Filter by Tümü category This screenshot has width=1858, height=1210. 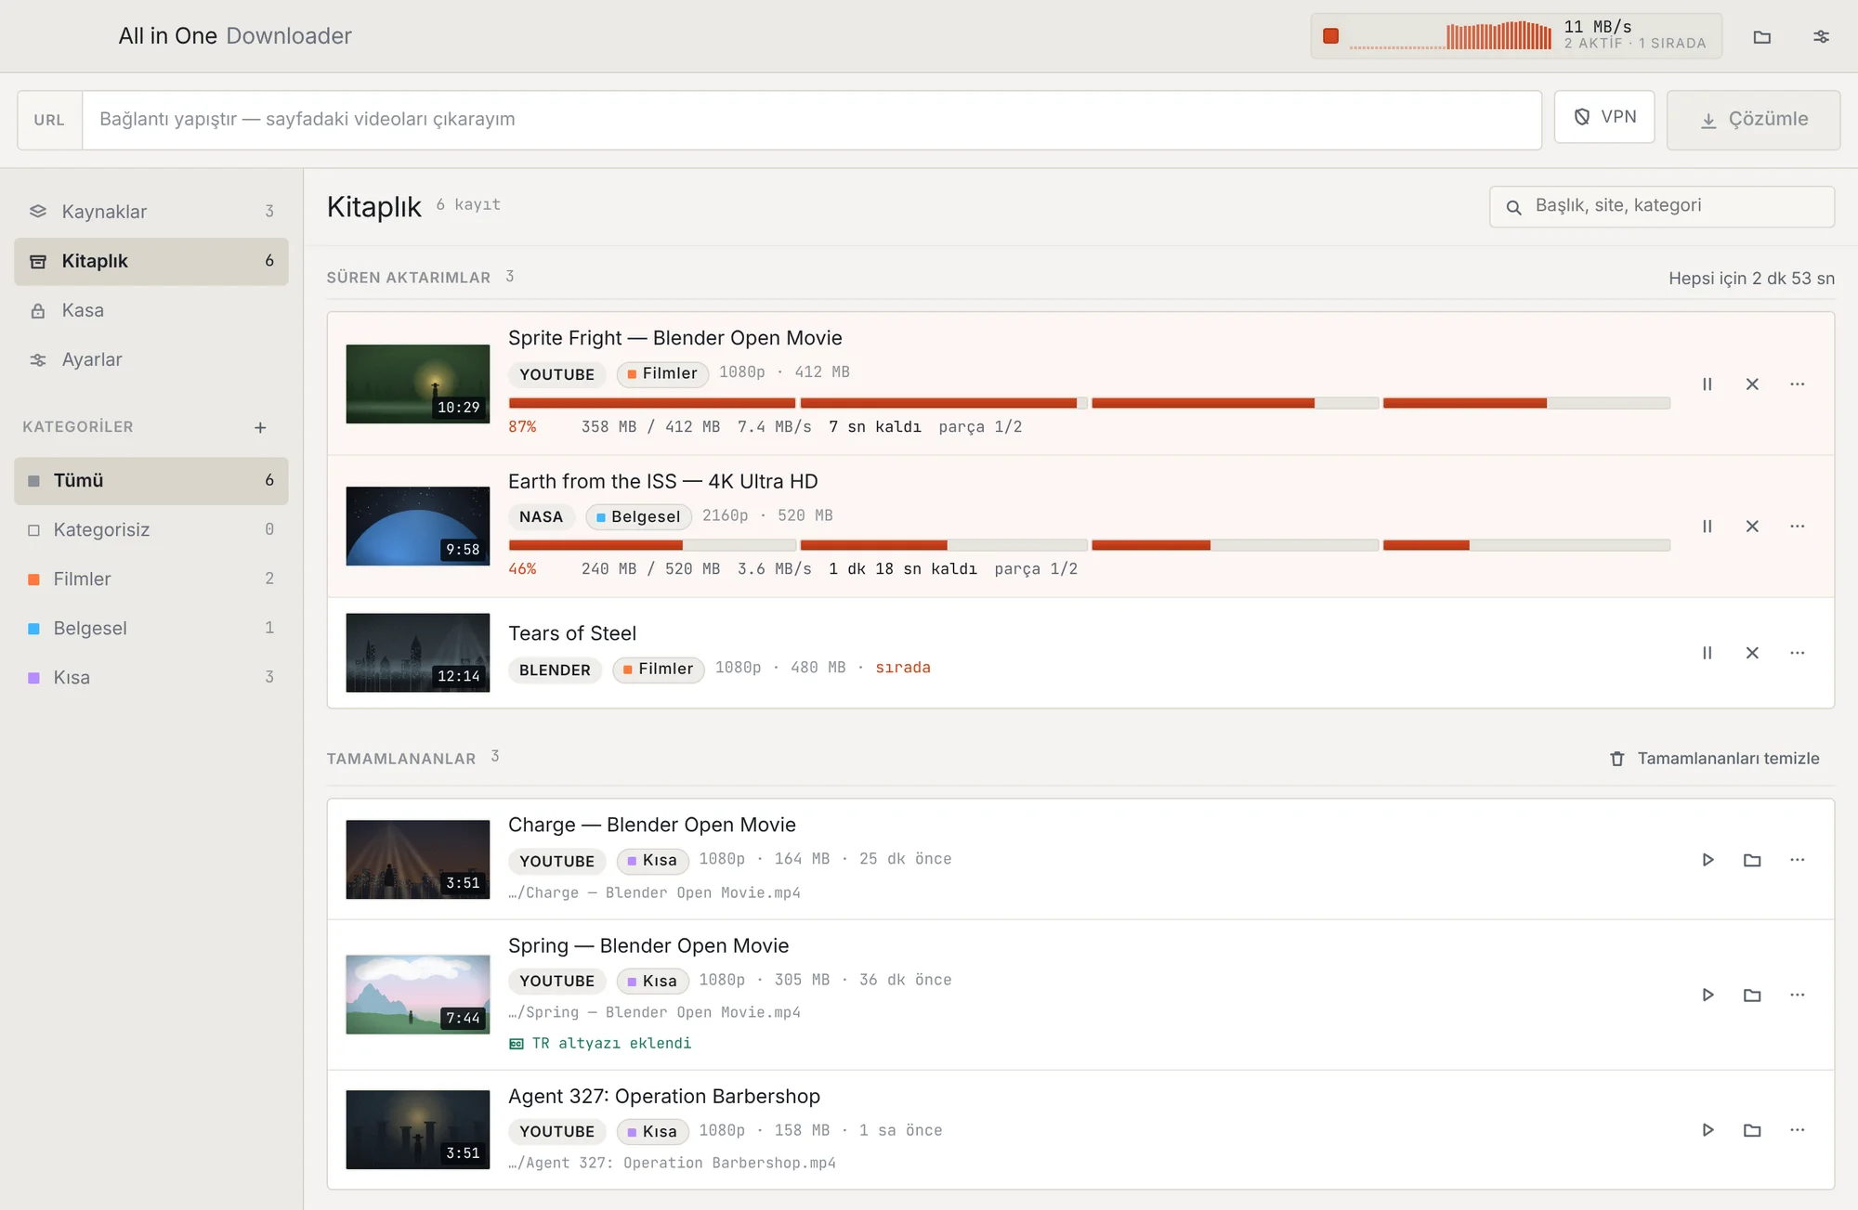(151, 480)
